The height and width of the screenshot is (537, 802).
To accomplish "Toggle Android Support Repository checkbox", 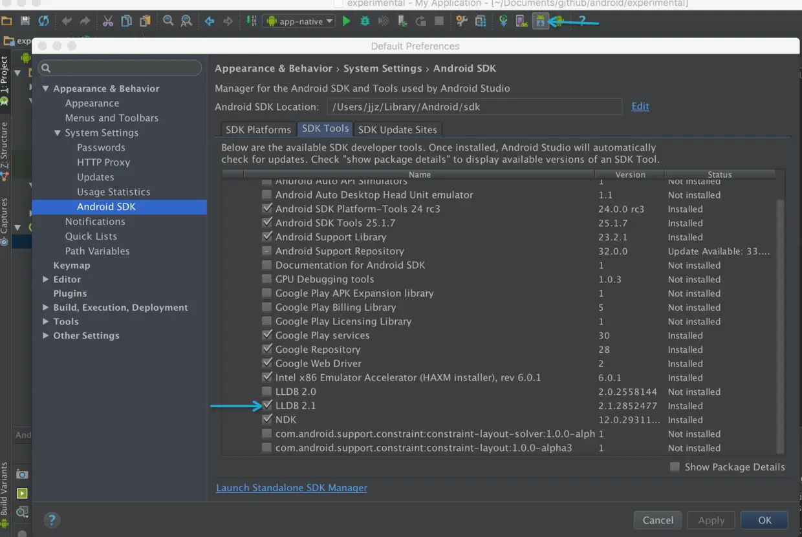I will (x=266, y=251).
